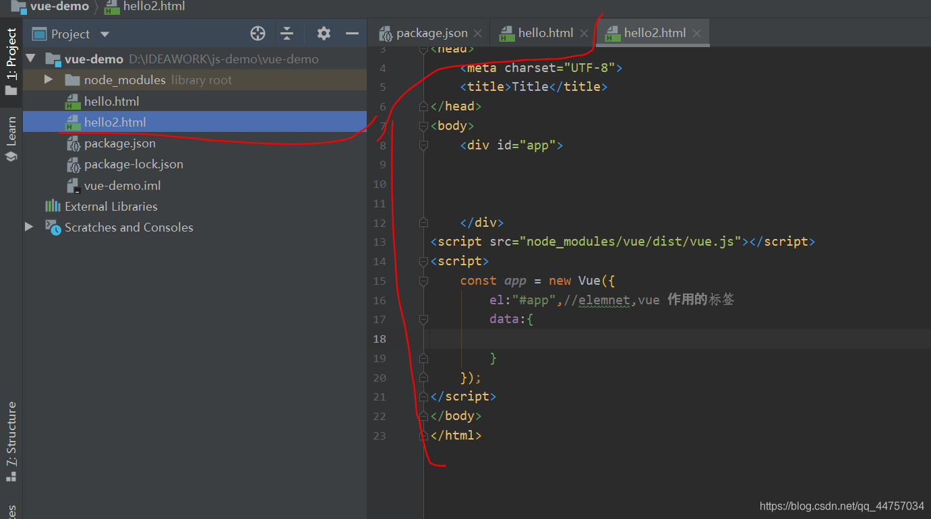
Task: Select hello2.html in project tree
Action: (195, 122)
